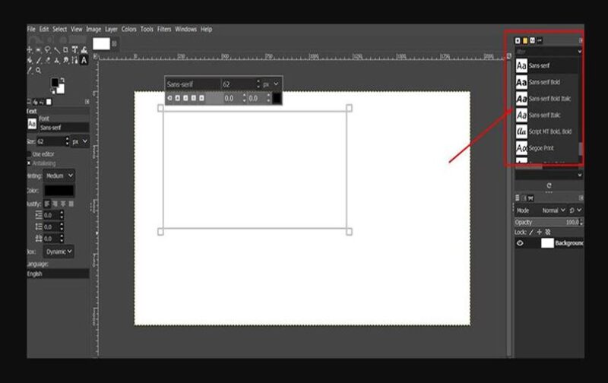Open the Layer menu
The image size is (608, 383).
click(x=111, y=29)
